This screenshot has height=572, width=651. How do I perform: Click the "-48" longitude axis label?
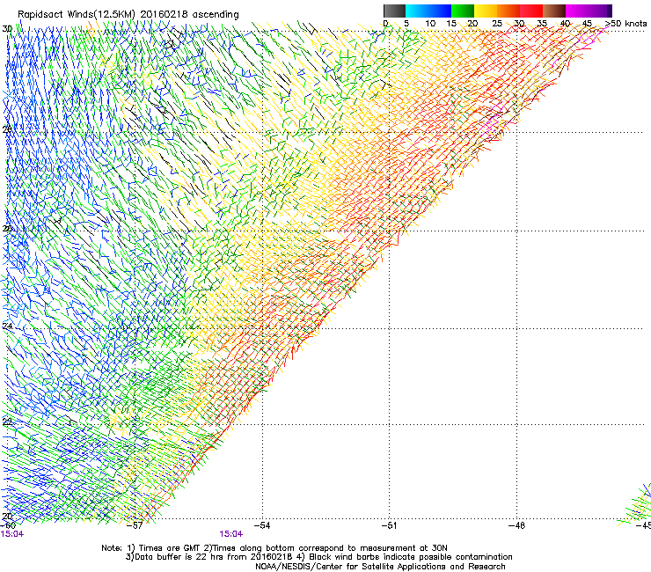(x=517, y=525)
